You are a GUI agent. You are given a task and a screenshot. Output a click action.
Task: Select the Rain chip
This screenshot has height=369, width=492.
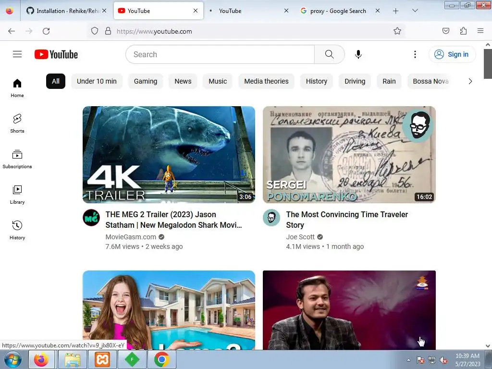click(389, 81)
